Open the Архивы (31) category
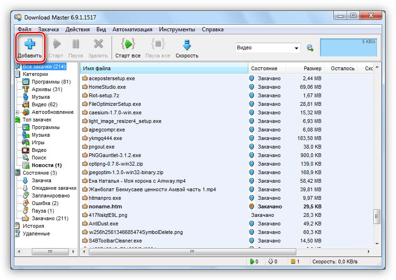This screenshot has height=280, width=396. pyautogui.click(x=47, y=89)
